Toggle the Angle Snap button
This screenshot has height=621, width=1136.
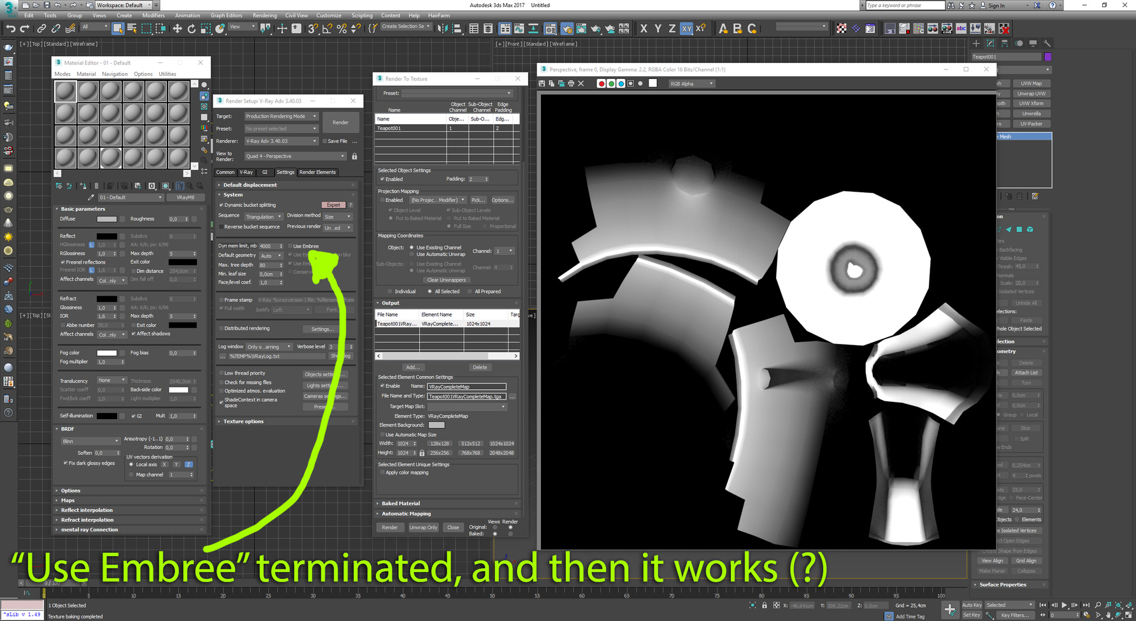tap(327, 29)
